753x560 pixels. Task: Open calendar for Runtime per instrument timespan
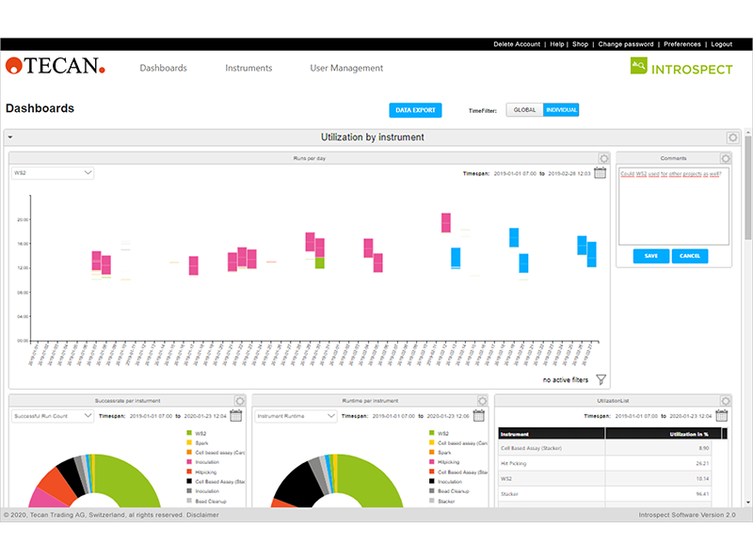coord(479,416)
